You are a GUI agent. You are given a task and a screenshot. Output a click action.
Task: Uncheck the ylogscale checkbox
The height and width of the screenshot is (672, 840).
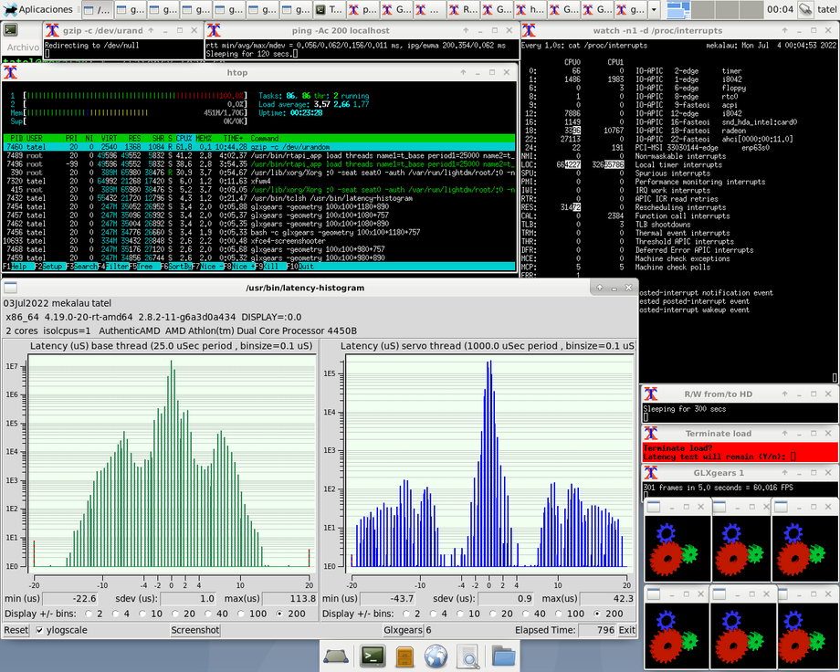pos(41,629)
